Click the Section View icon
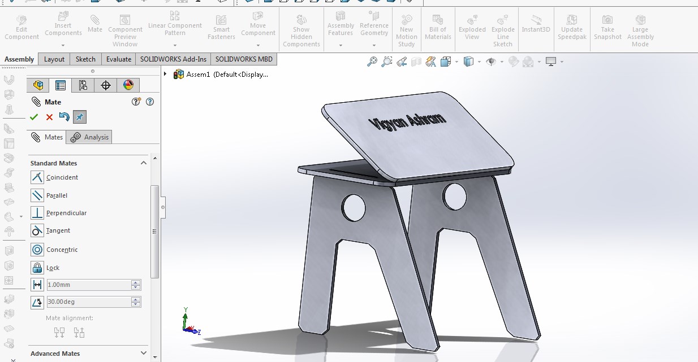The height and width of the screenshot is (362, 698). [416, 62]
